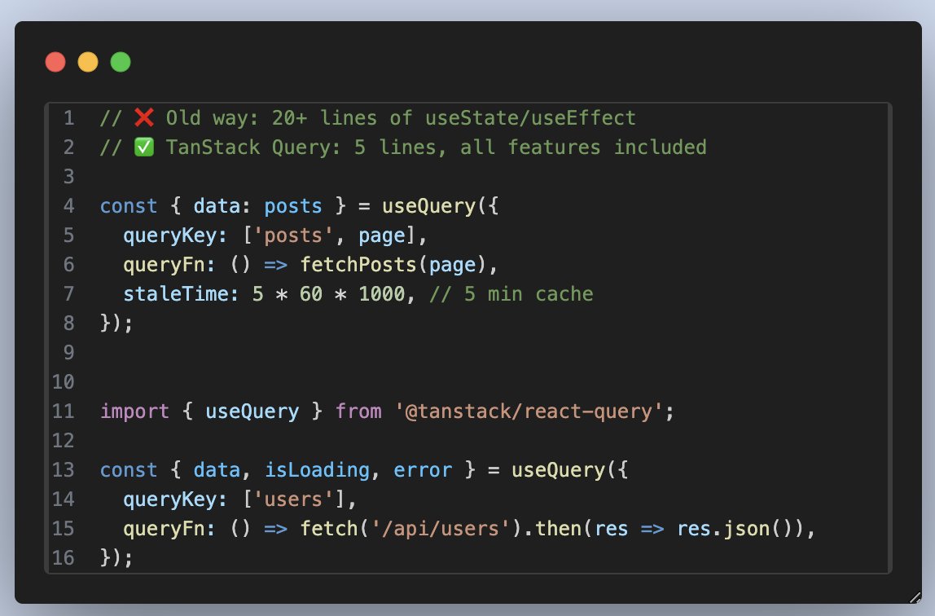The width and height of the screenshot is (935, 616).
Task: Click the 'error' variable on line 13
Action: tap(423, 470)
